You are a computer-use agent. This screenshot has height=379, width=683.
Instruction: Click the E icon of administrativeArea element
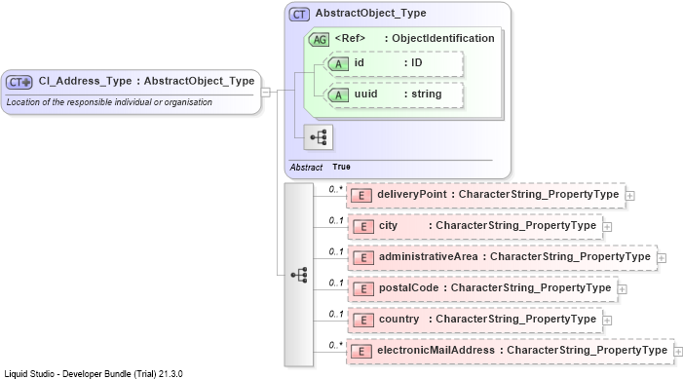tap(362, 257)
